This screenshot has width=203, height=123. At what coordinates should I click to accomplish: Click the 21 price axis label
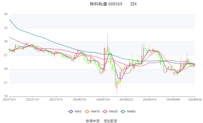click(6, 82)
